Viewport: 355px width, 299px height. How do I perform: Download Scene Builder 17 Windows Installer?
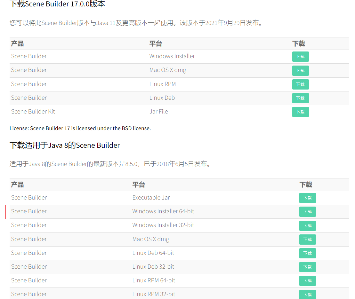coord(300,57)
